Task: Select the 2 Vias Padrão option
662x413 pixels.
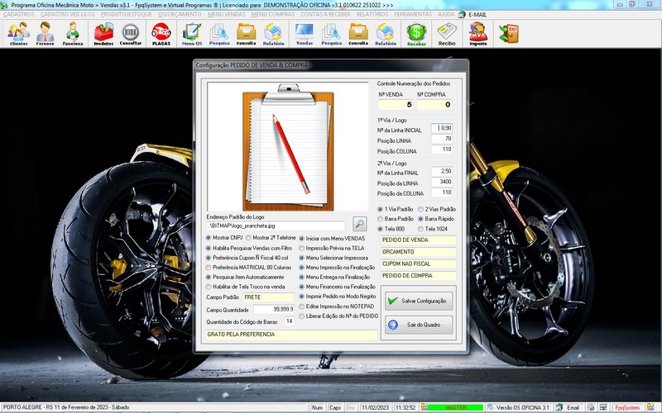Action: (420, 209)
